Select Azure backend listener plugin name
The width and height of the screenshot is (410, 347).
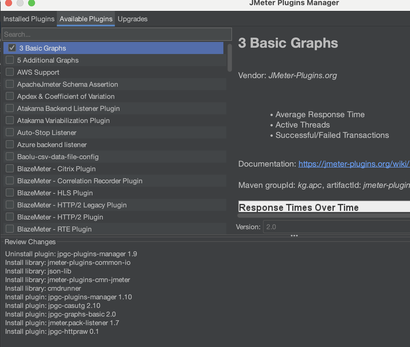coord(52,145)
